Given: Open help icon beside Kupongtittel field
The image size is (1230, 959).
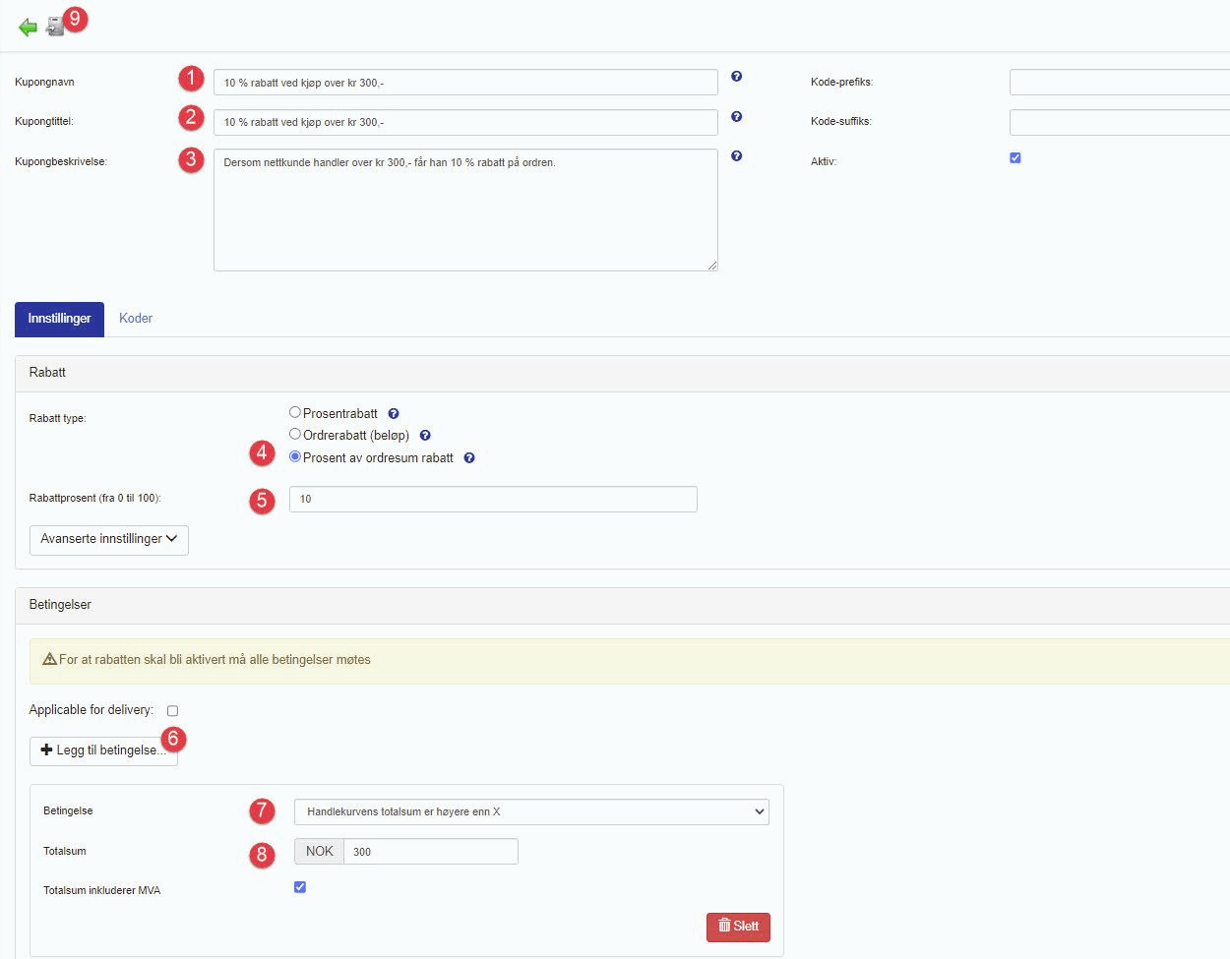Looking at the screenshot, I should coord(736,117).
